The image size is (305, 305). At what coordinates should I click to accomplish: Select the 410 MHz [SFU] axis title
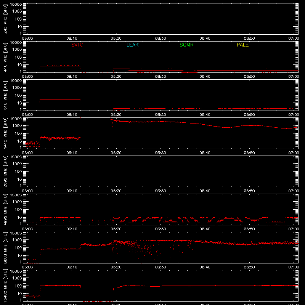click(5, 57)
